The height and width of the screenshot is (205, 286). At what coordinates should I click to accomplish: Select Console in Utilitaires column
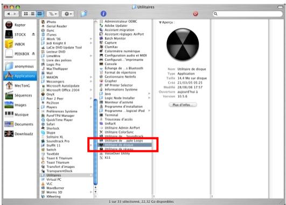click(110, 64)
